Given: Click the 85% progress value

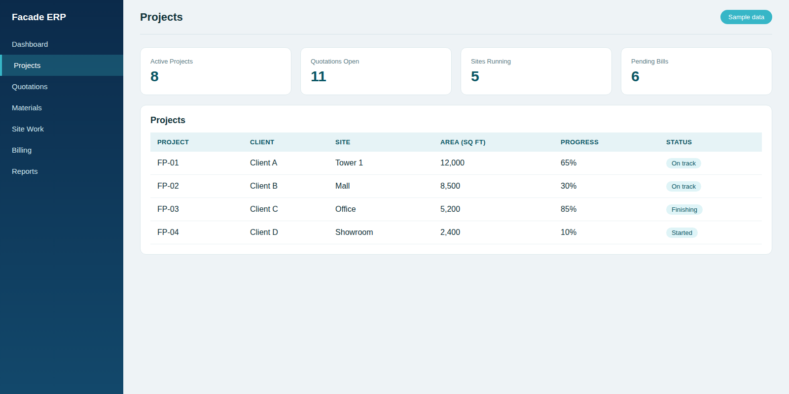Looking at the screenshot, I should pos(569,209).
